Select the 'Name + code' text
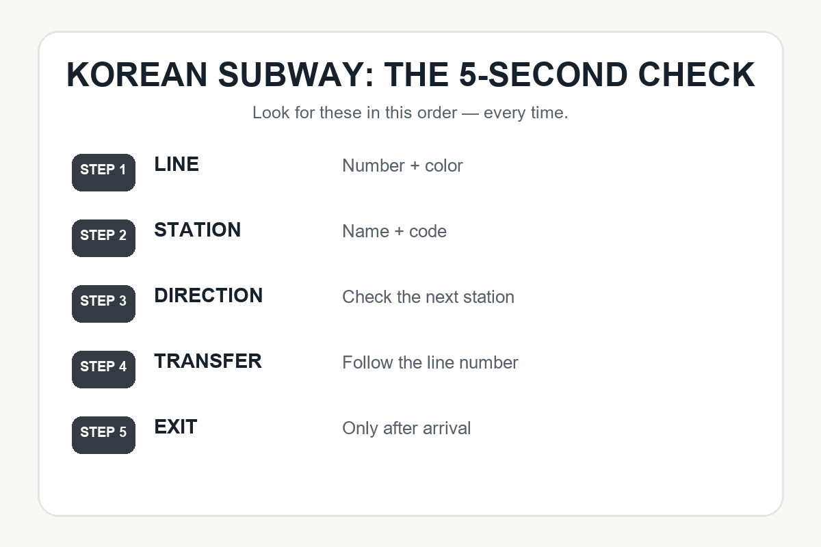 coord(394,231)
